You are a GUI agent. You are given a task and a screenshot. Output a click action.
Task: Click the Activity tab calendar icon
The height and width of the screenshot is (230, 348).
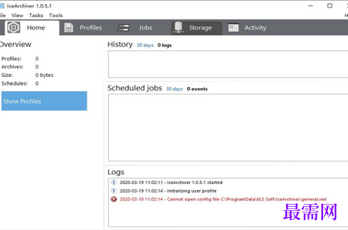[x=234, y=27]
